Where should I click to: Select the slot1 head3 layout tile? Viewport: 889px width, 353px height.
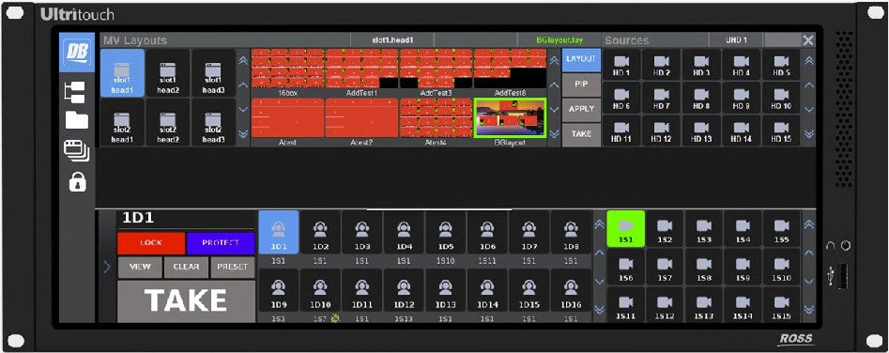click(212, 73)
